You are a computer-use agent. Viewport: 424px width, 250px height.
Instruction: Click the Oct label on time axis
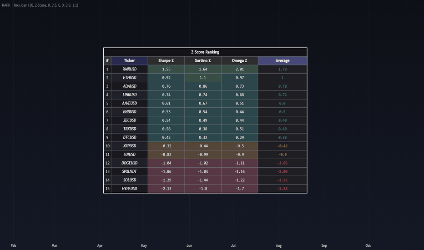[x=368, y=245]
